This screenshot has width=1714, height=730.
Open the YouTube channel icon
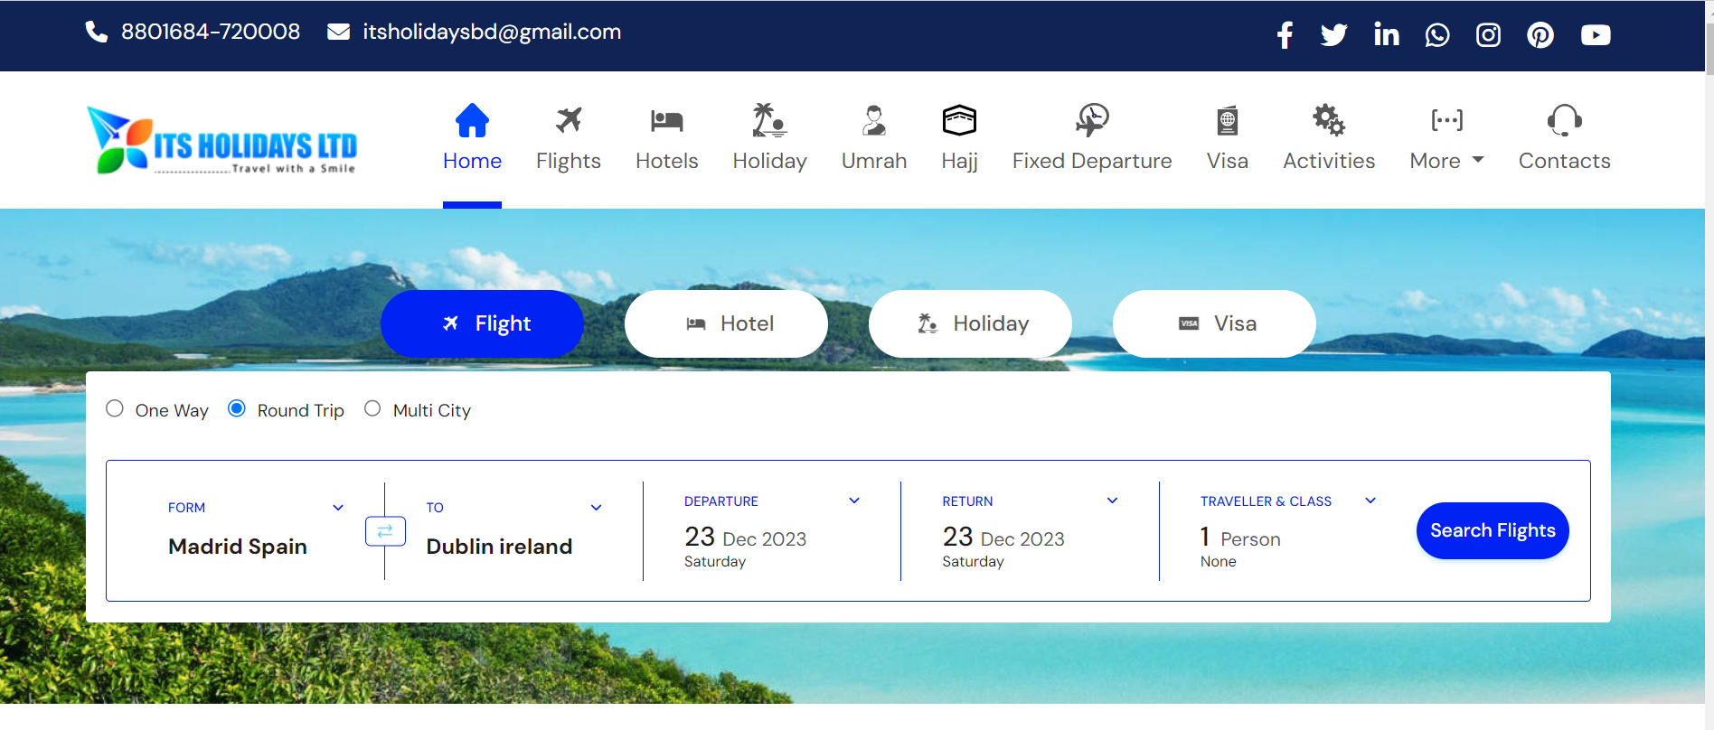coord(1595,35)
